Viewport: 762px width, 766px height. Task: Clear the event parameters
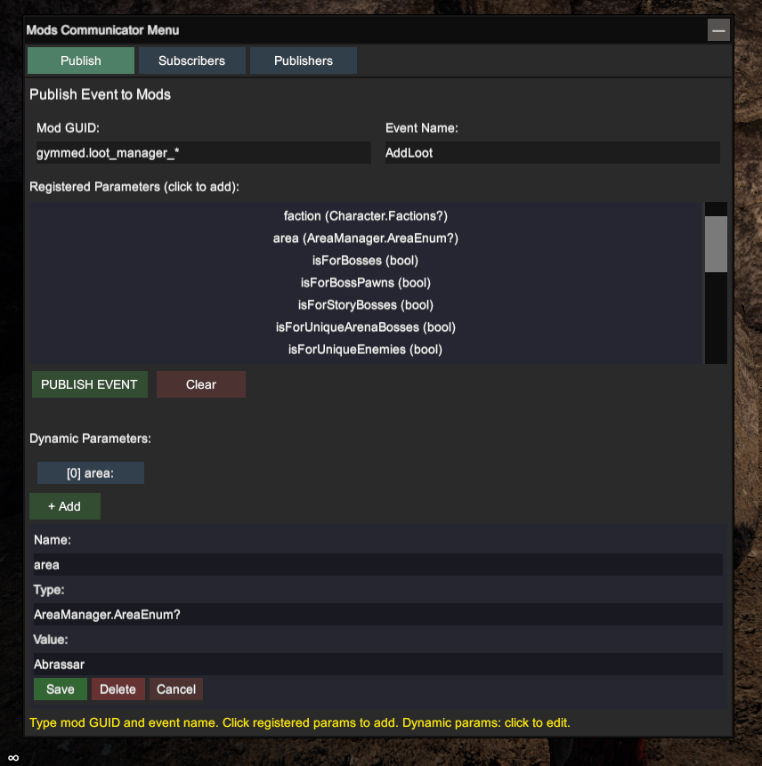point(201,384)
